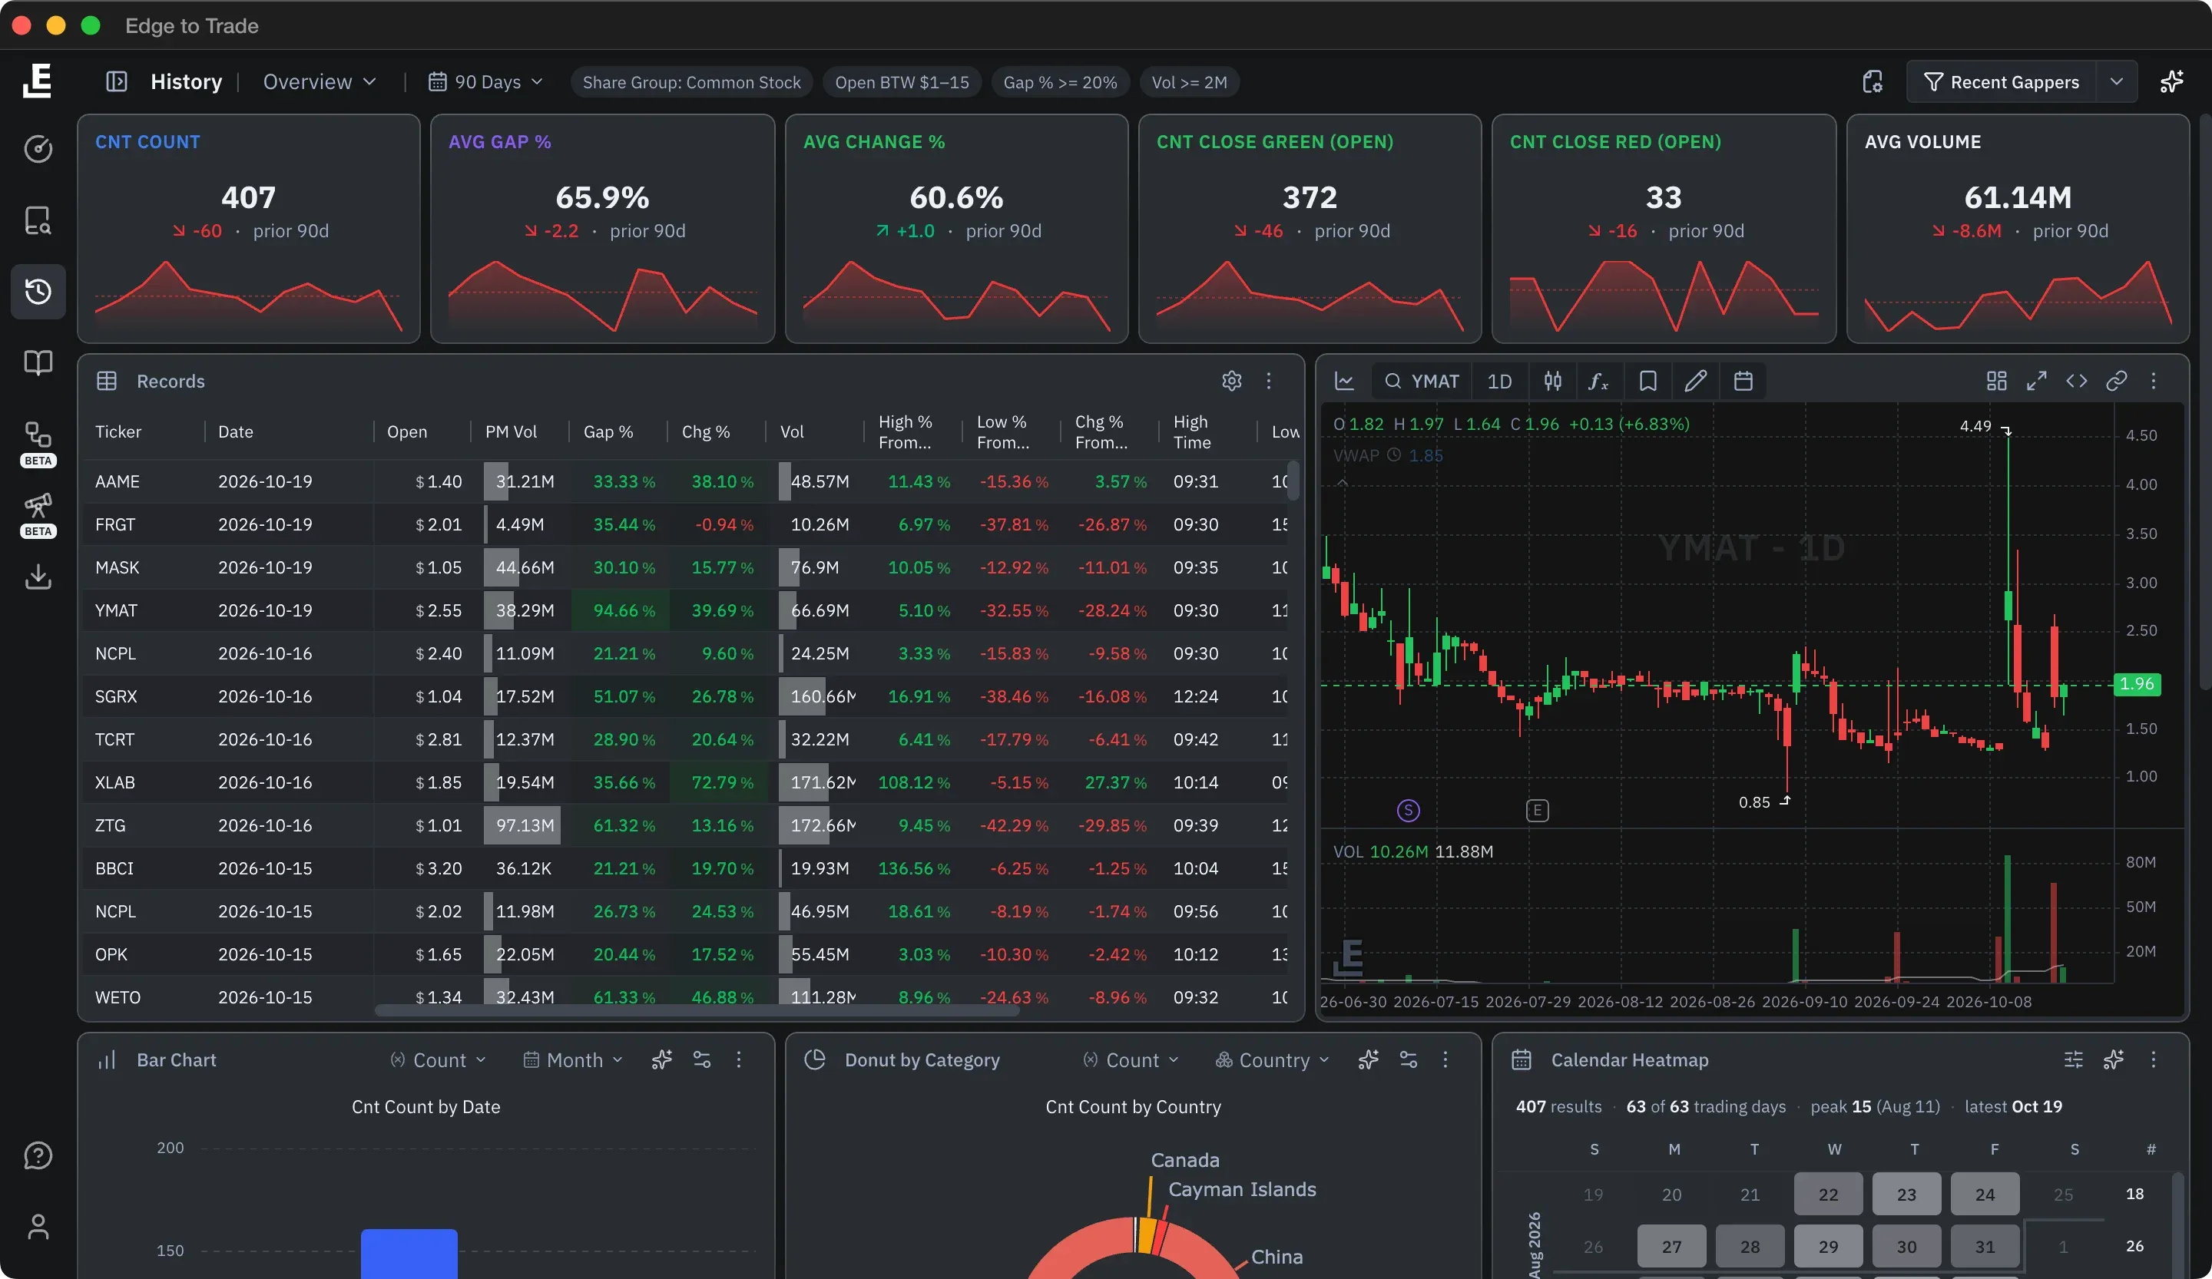Viewport: 2212px width, 1279px height.
Task: Open the Bar Chart Month dropdown
Action: coord(572,1059)
